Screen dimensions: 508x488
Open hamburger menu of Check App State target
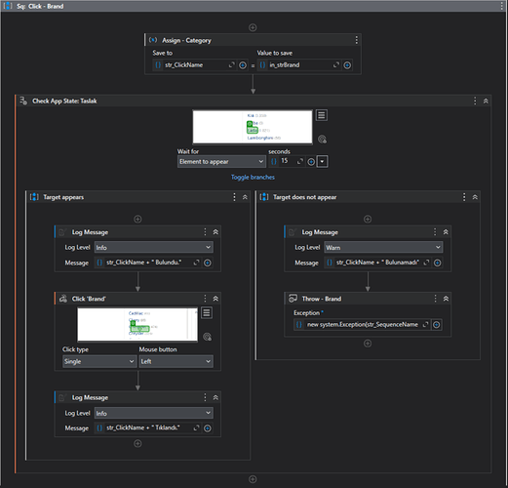322,115
